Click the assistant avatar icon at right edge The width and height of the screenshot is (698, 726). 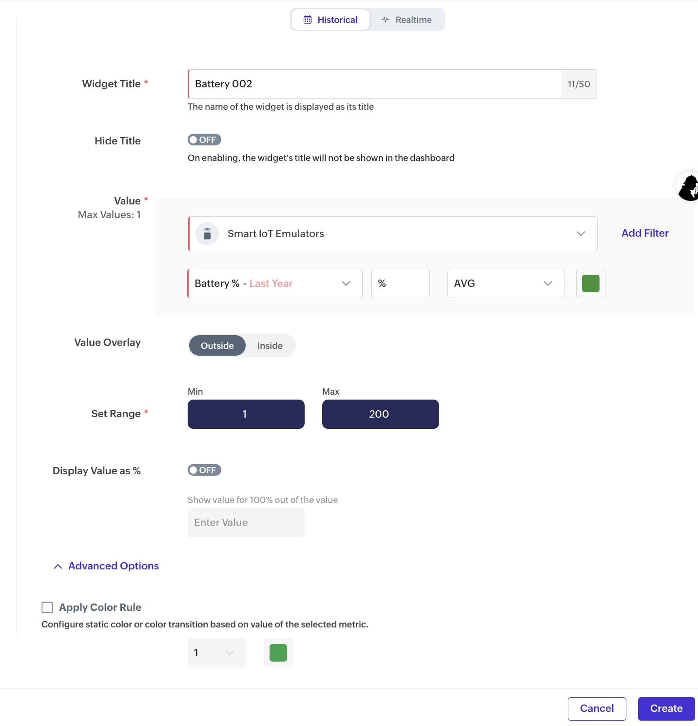pos(689,187)
